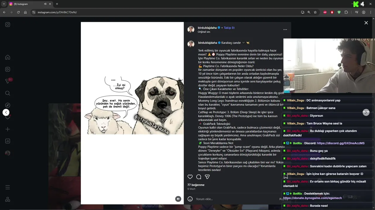Image resolution: width=375 pixels, height=210 pixels.
Task: Go to next post with right arrow
Action: (366, 112)
